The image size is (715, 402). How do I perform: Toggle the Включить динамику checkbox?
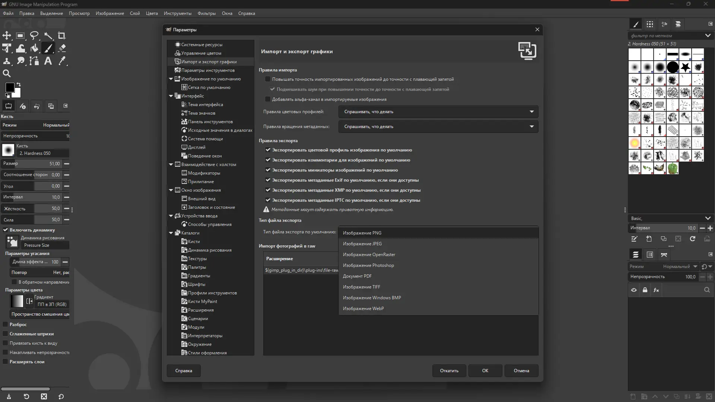point(6,230)
